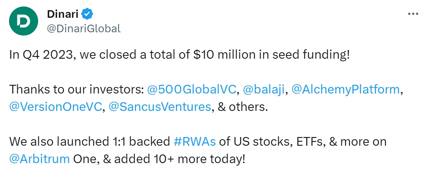
Task: Click the @Arbitrum mention
Action: point(40,159)
